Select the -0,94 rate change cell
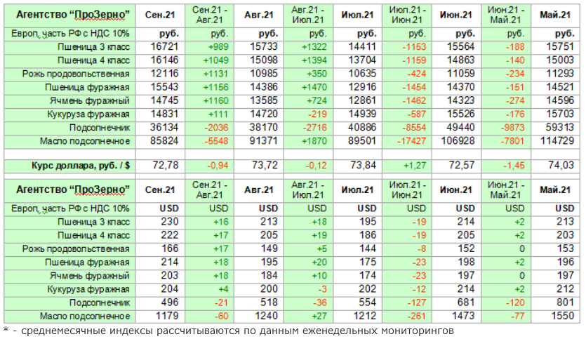Image resolution: width=586 pixels, height=339 pixels. 209,166
